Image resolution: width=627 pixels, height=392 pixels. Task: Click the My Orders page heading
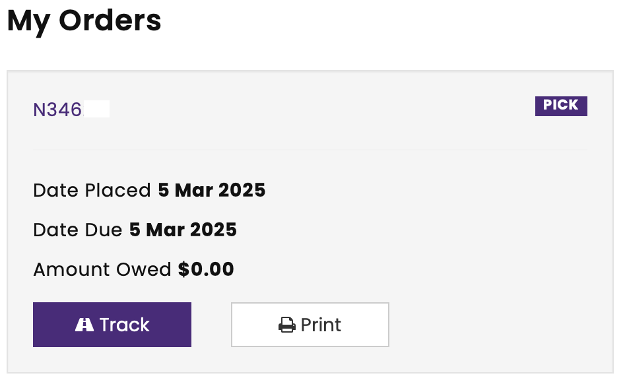[84, 21]
